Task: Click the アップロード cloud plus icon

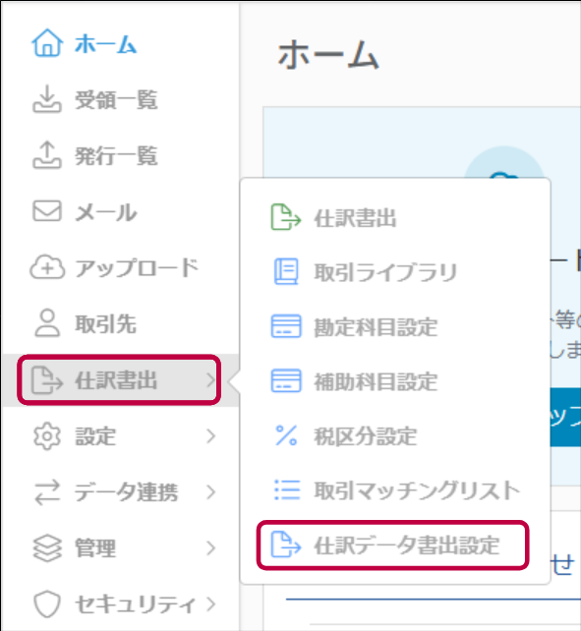Action: pos(47,267)
